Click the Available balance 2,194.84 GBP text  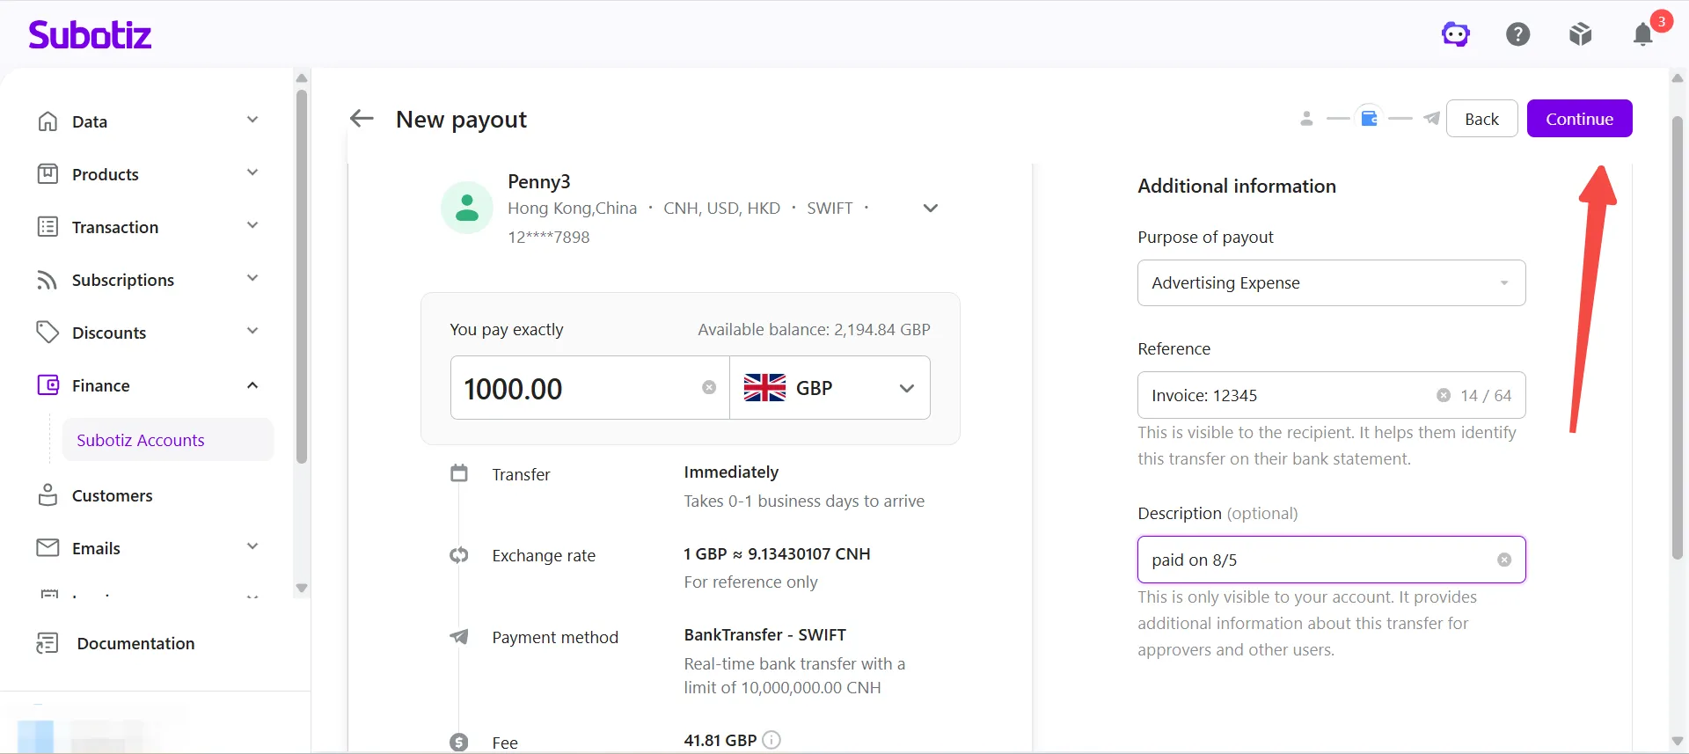click(814, 329)
